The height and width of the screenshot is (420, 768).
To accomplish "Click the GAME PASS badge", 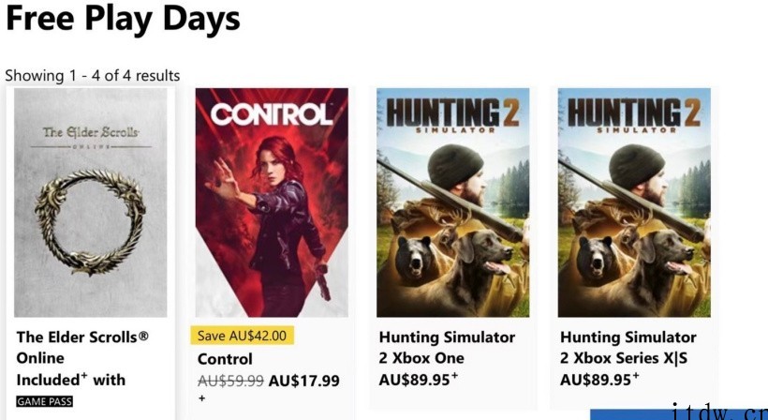I will [45, 402].
